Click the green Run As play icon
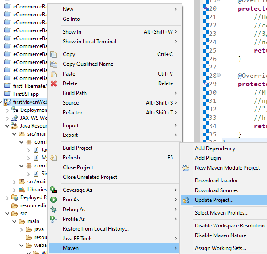Viewport: 267px width, 254px height. tap(53, 200)
